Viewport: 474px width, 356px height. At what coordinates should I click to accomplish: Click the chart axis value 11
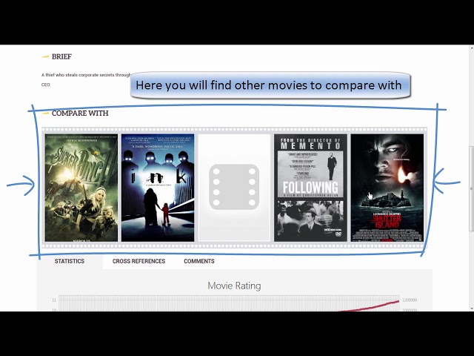point(54,300)
